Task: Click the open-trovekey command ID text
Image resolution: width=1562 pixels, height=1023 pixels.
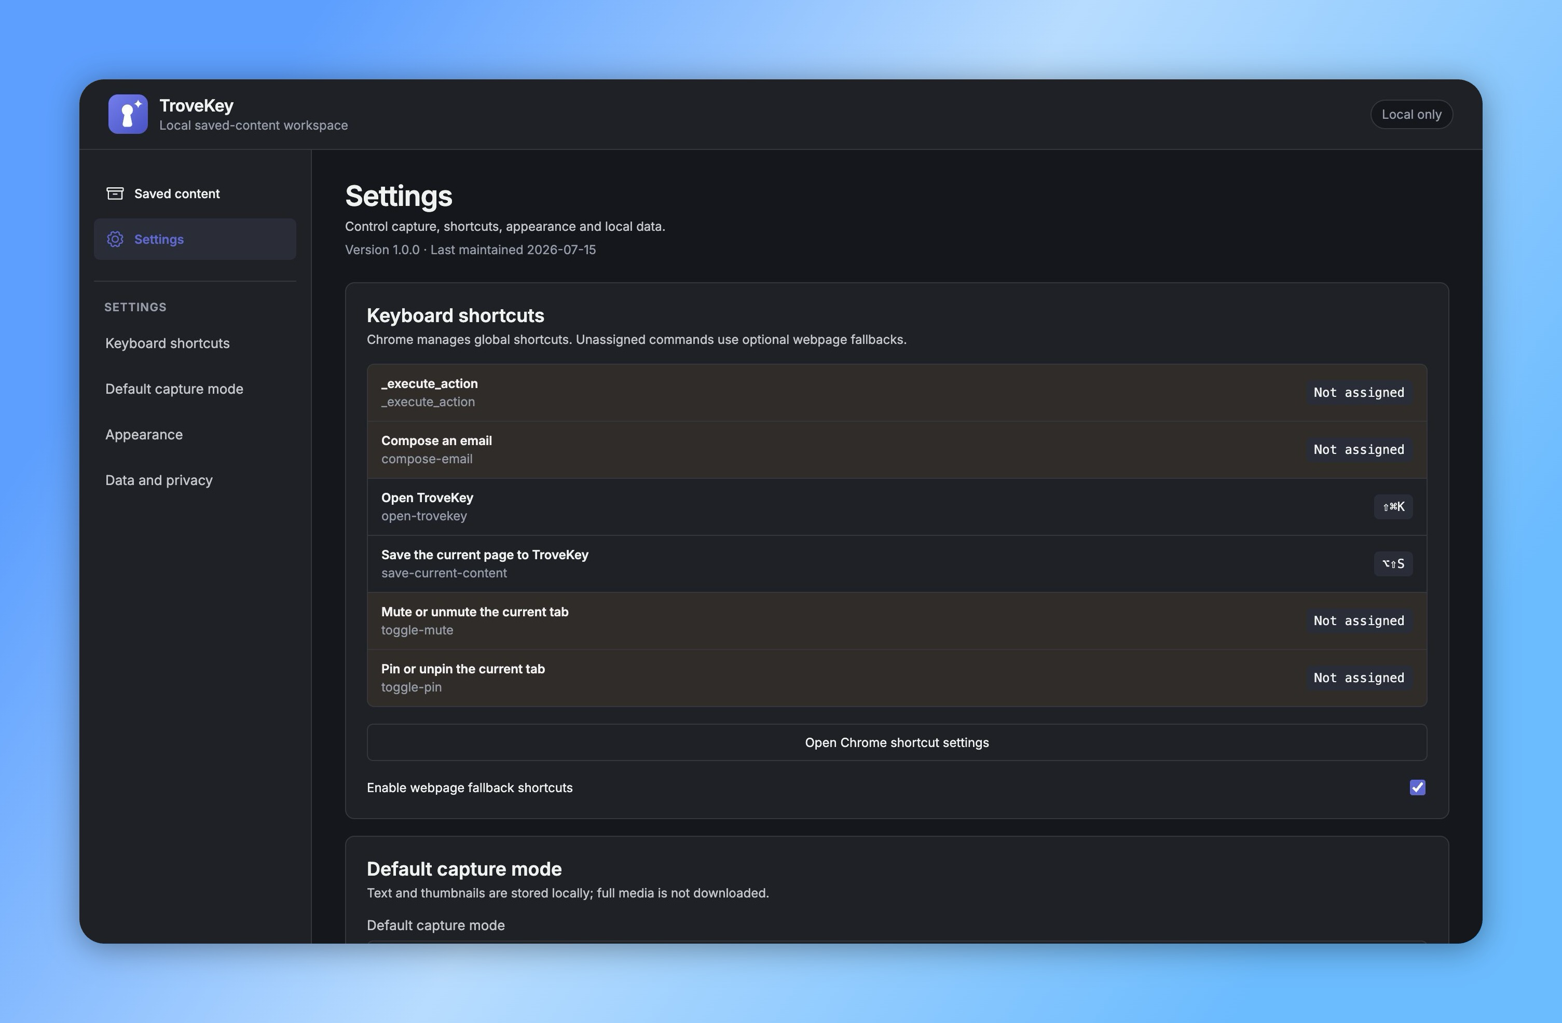Action: tap(424, 516)
